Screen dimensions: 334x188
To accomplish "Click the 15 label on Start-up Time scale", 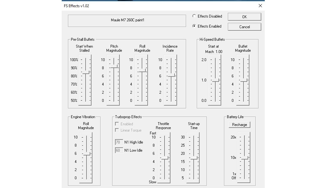I will (183, 162).
